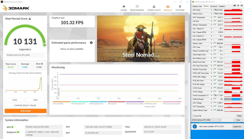Open PerfCap Reason sensor dropdown
The image size is (244, 139).
pos(211,99)
